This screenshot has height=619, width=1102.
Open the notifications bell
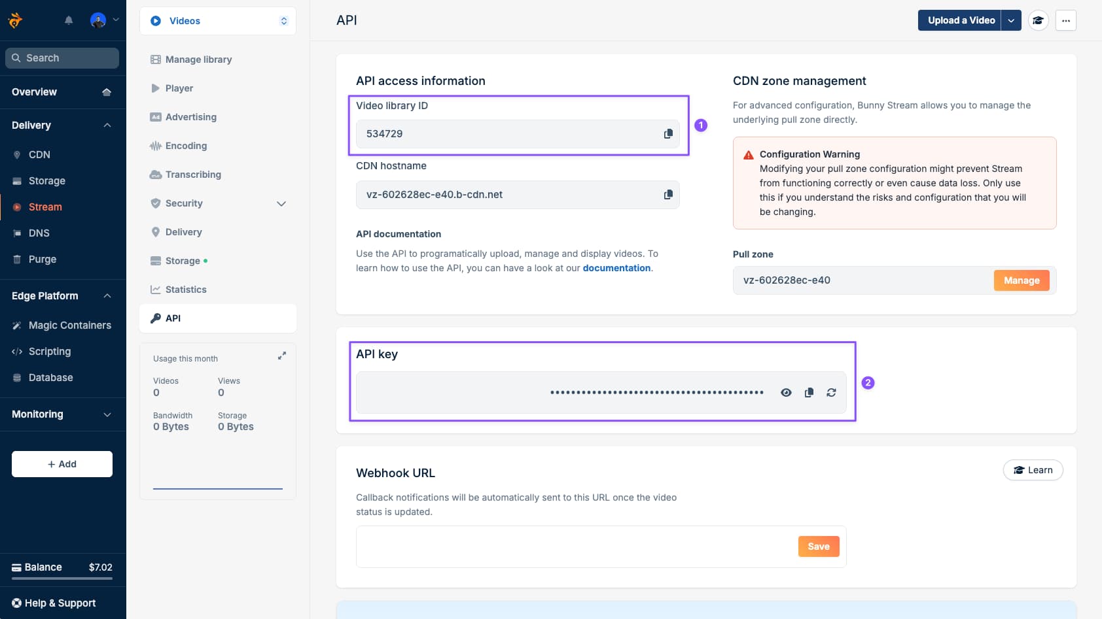[69, 20]
